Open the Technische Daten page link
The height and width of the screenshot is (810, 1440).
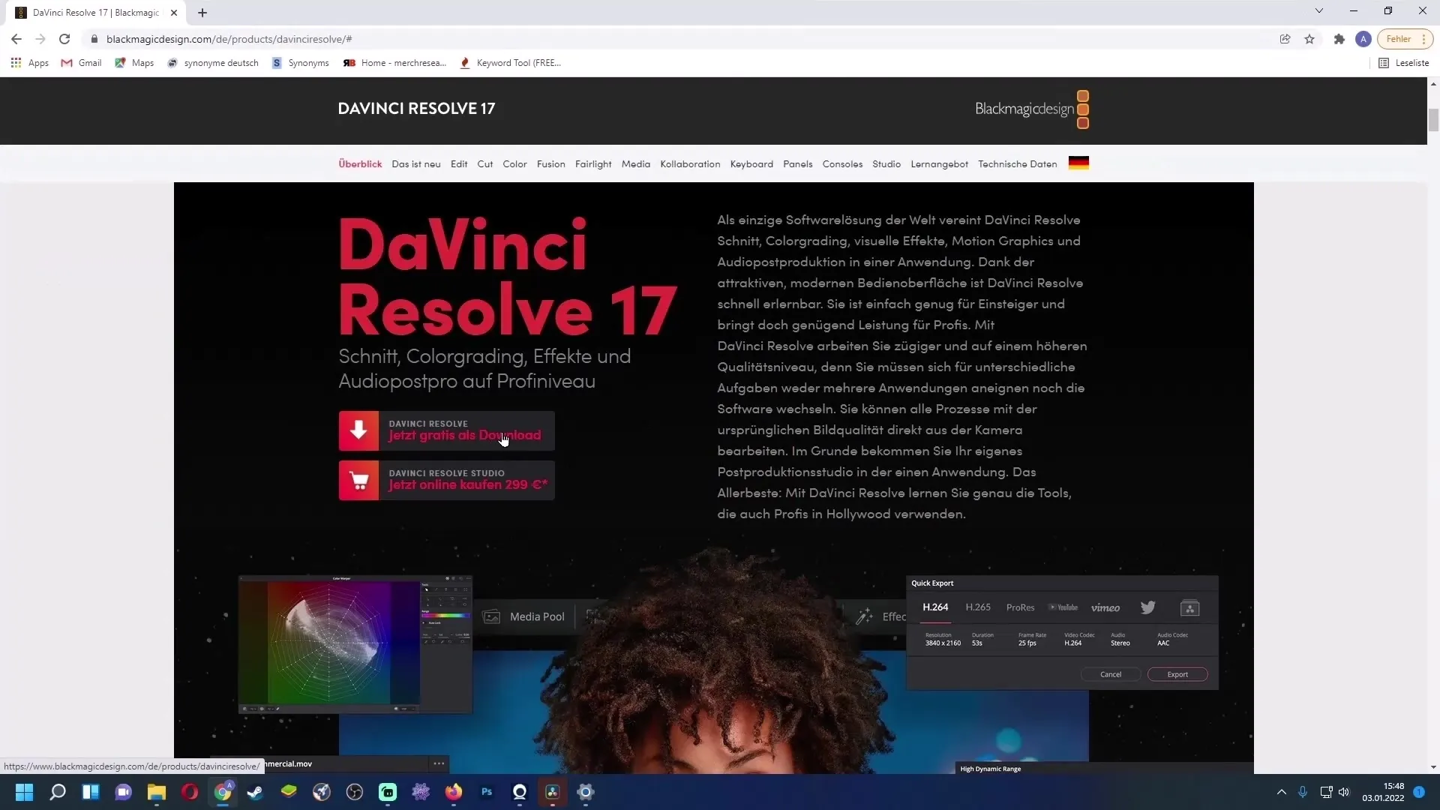[1018, 164]
